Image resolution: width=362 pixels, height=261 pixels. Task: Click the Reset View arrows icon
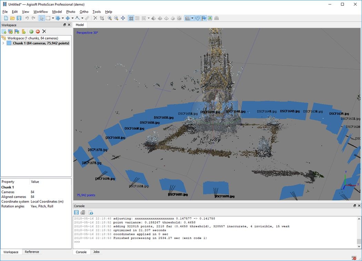(123, 18)
